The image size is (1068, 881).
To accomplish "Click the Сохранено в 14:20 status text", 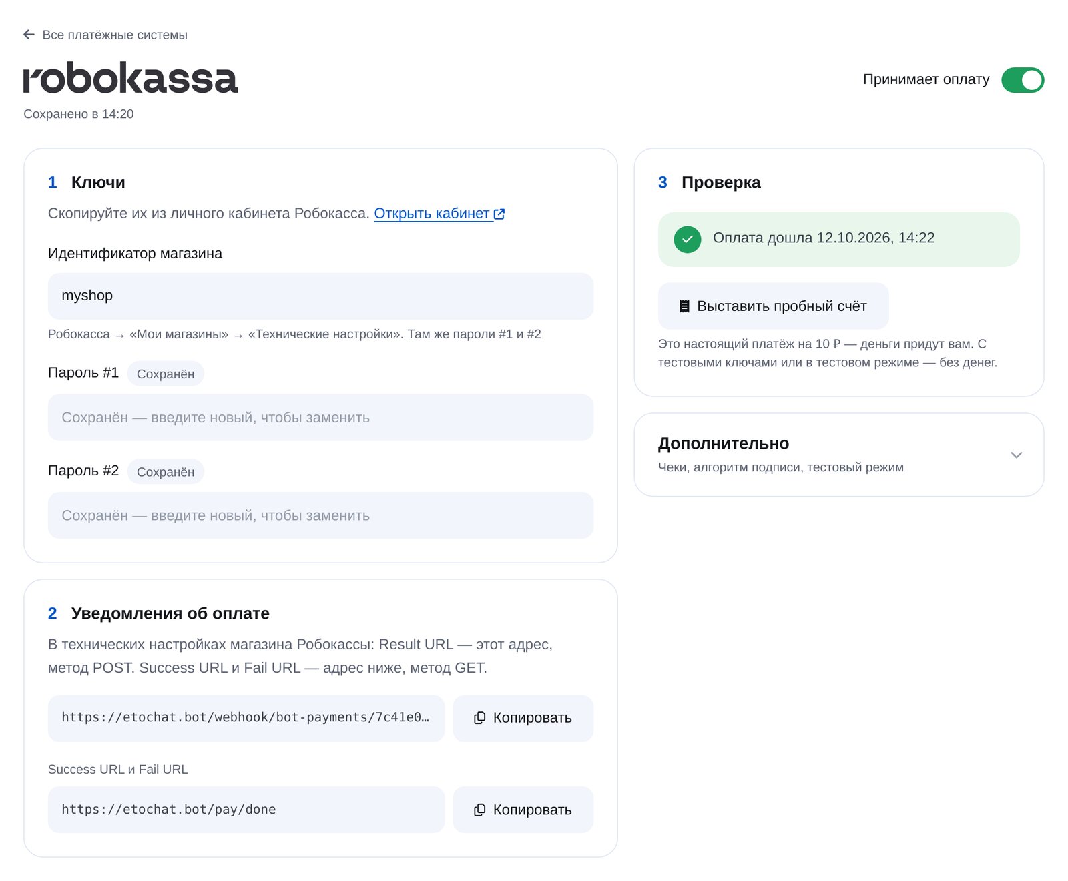I will point(79,114).
